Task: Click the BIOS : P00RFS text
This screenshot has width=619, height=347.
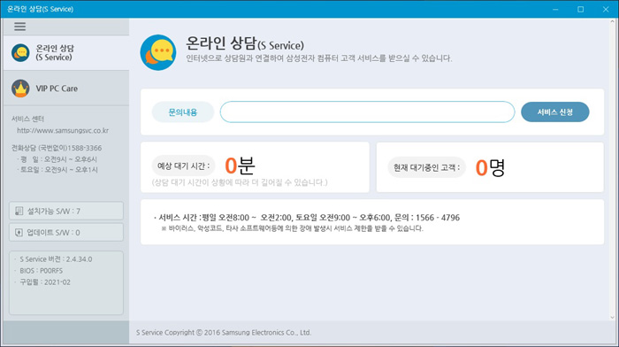Action: pyautogui.click(x=41, y=271)
